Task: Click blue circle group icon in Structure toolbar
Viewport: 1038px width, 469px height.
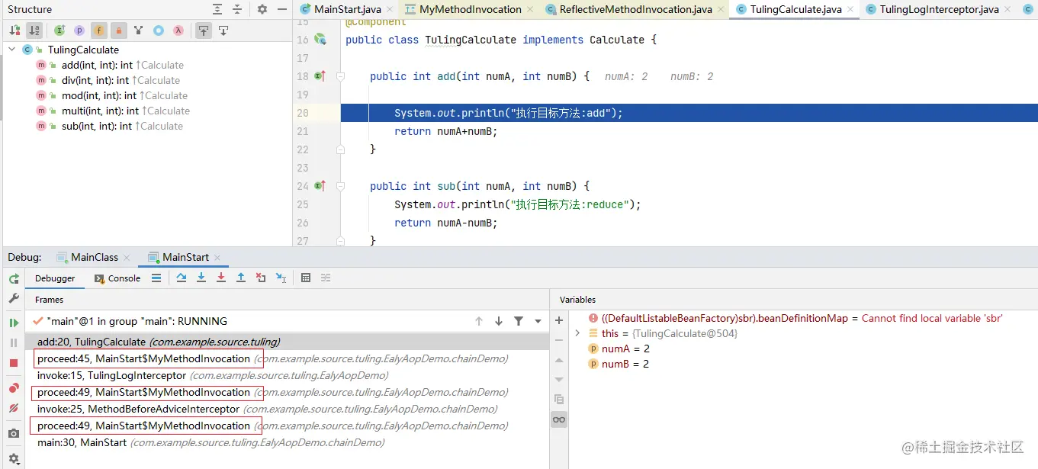Action: 159,31
